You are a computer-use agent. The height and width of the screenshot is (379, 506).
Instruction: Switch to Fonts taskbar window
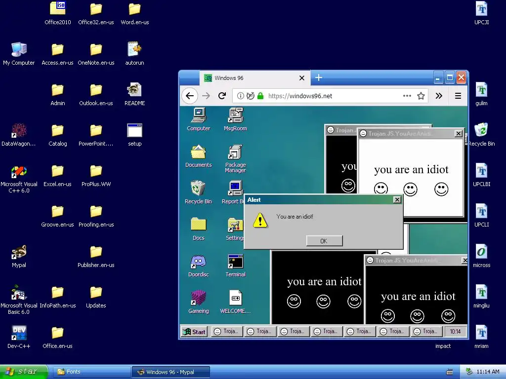(91, 372)
